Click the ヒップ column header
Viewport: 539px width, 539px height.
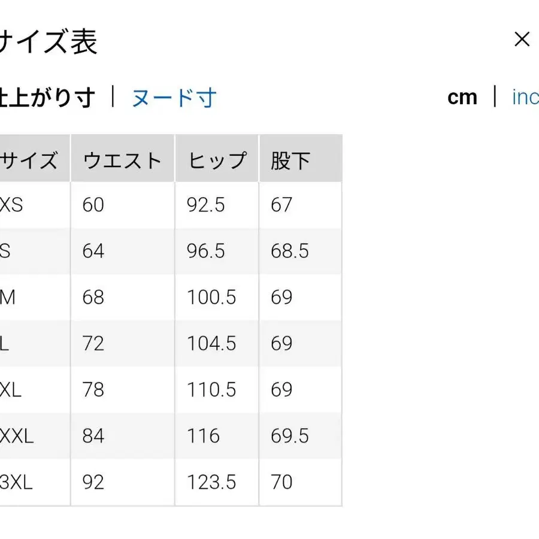click(x=217, y=159)
